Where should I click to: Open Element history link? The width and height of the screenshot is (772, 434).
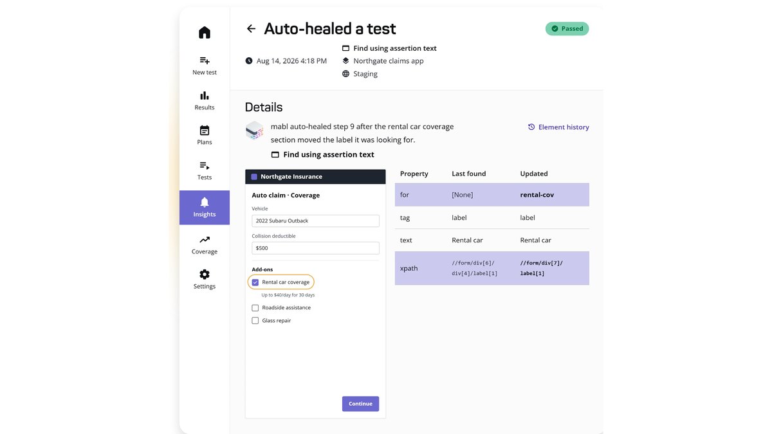[x=558, y=127]
